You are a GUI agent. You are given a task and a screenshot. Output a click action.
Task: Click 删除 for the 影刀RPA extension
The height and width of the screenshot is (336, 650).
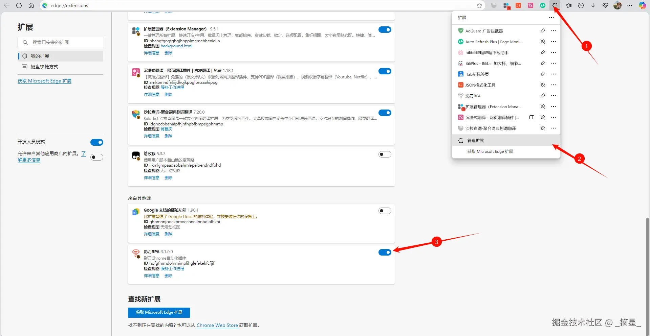168,276
